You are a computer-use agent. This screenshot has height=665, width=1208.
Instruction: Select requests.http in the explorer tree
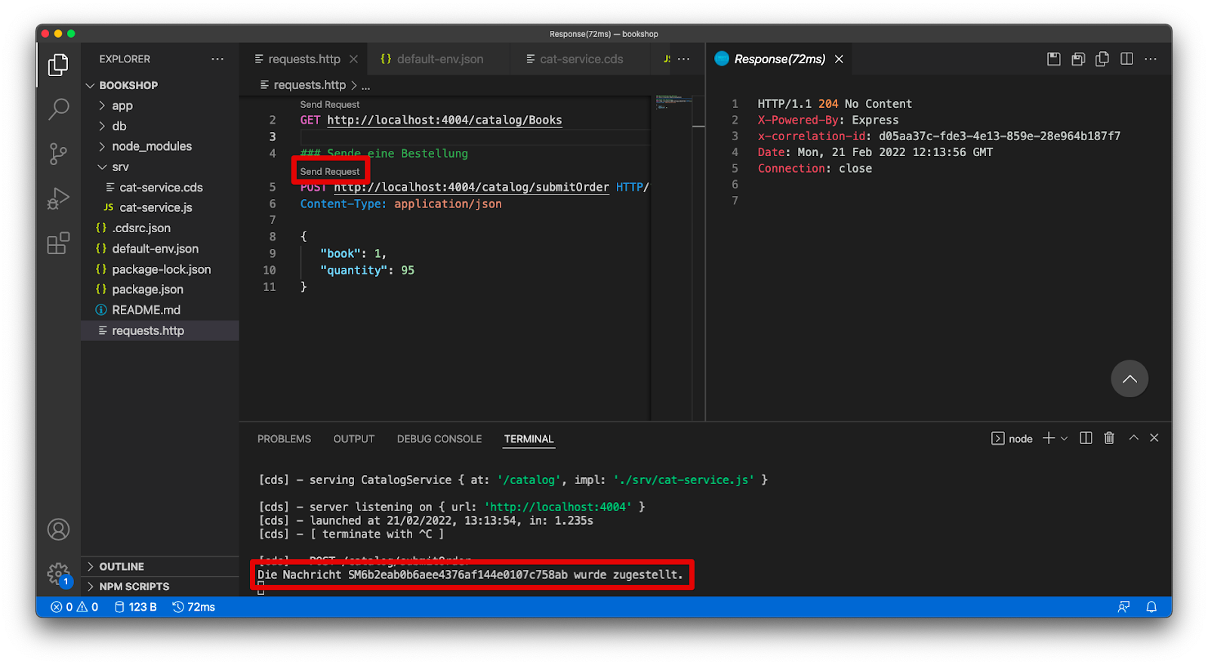pyautogui.click(x=160, y=330)
